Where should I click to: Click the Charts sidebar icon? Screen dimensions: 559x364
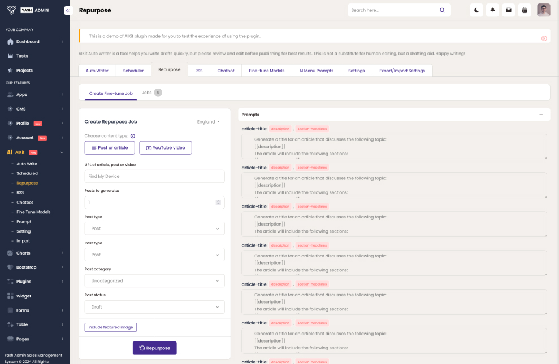(10, 253)
